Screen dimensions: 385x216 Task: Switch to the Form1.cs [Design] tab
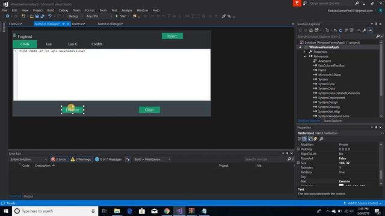tap(110, 24)
